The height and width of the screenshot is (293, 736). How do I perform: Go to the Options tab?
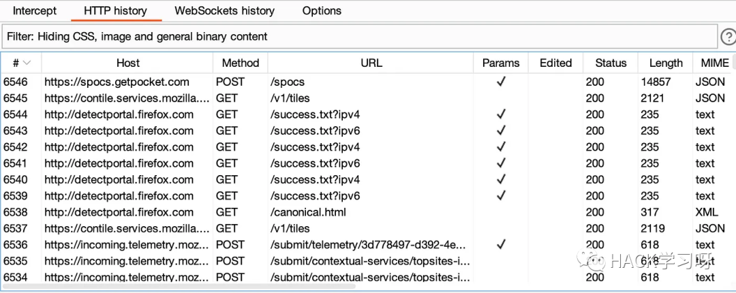point(322,11)
